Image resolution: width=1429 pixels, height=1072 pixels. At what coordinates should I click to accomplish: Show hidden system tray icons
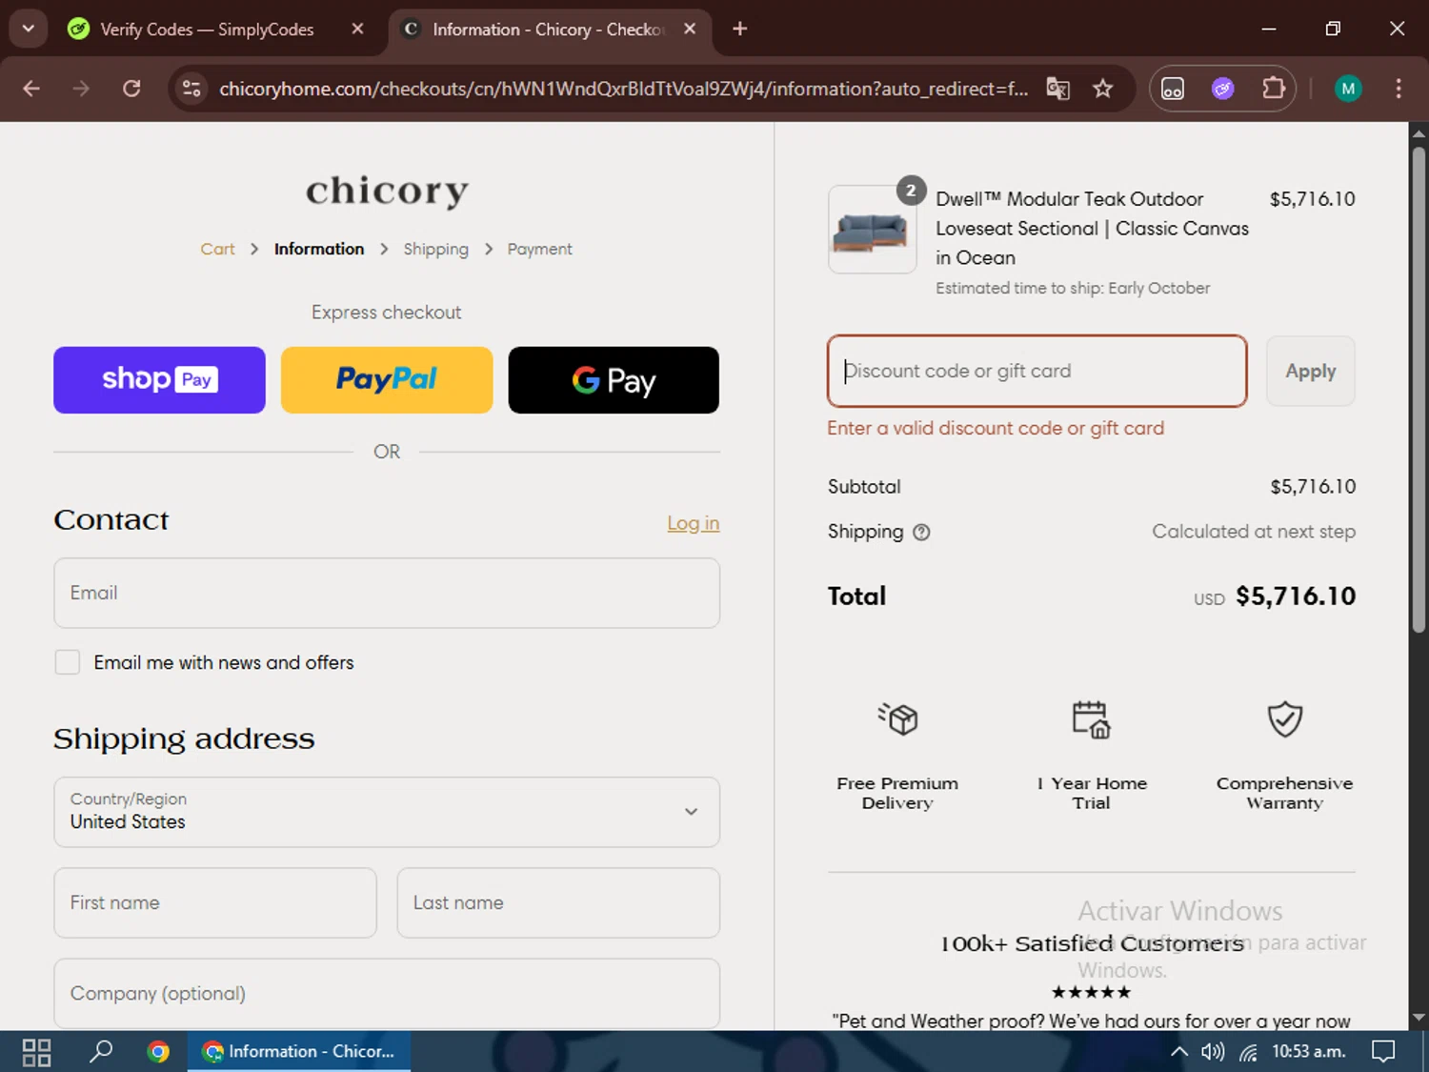pyautogui.click(x=1178, y=1052)
